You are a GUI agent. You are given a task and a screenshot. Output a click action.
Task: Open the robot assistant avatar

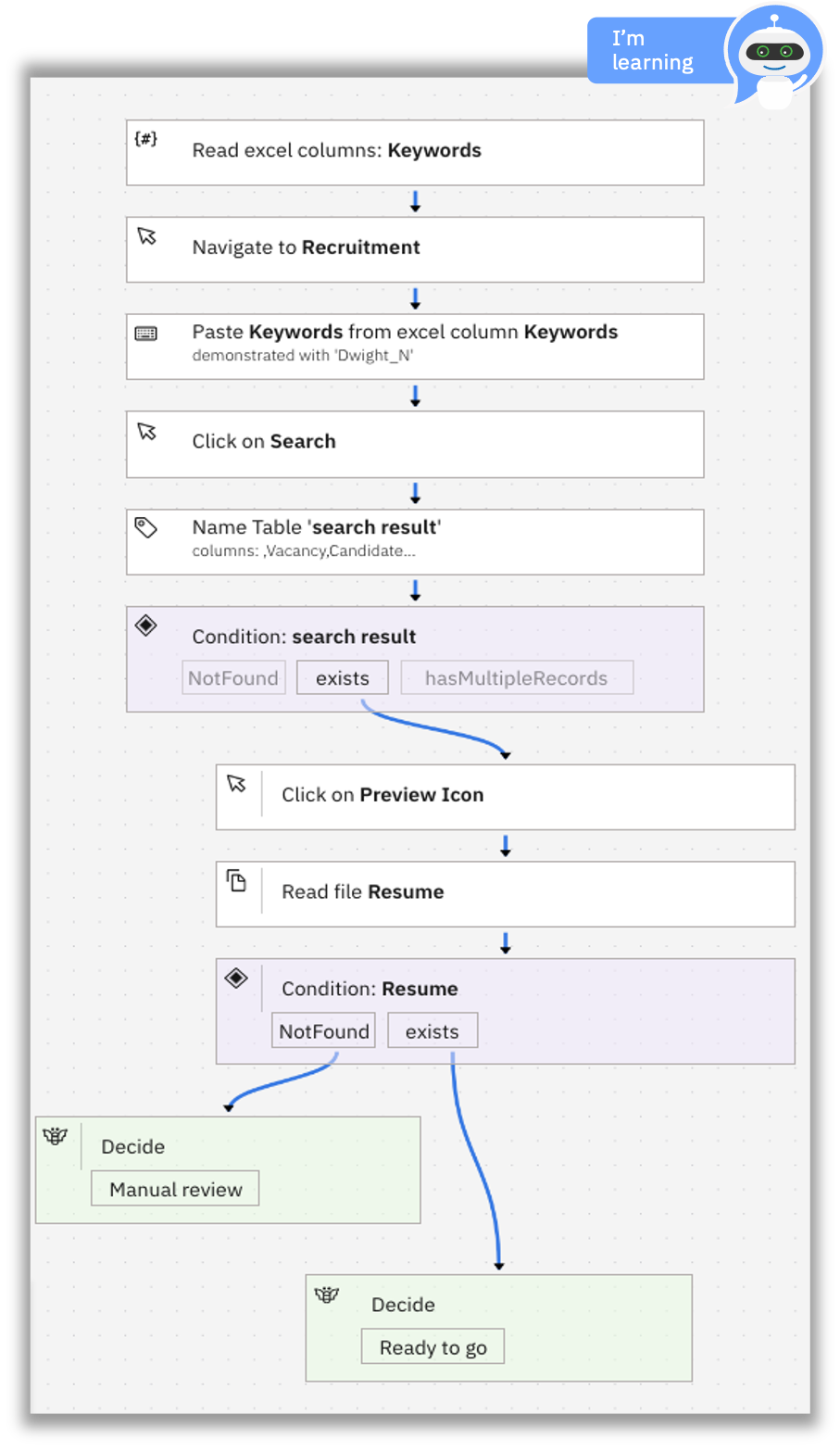coord(775,56)
